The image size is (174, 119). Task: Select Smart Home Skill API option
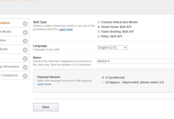[99, 27]
